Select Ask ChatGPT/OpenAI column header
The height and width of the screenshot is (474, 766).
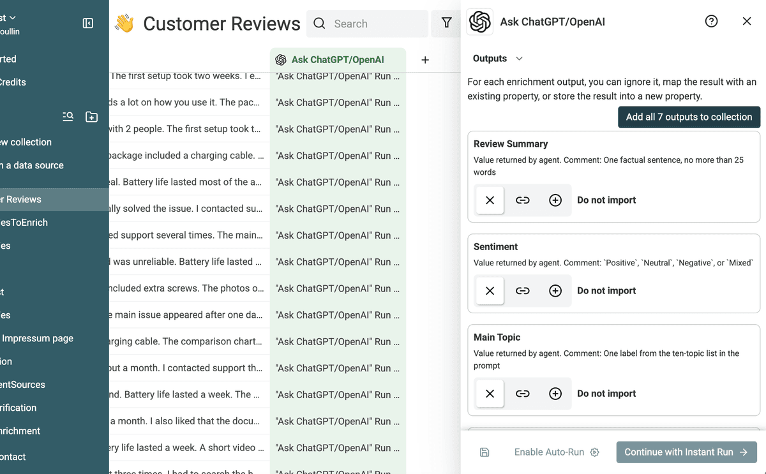tap(338, 60)
